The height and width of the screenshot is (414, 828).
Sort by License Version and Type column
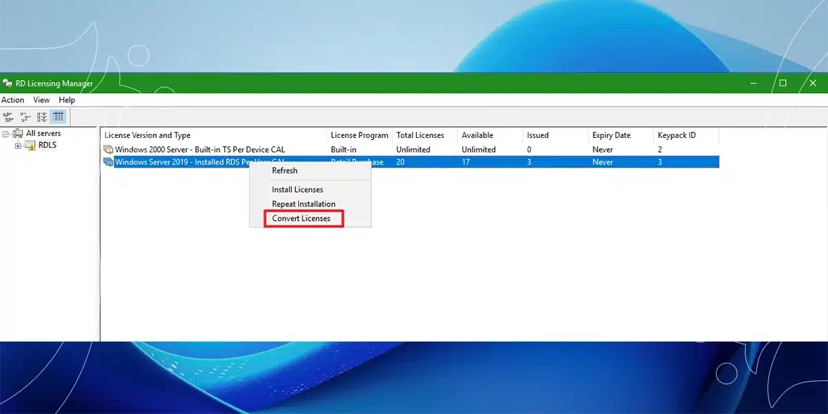148,135
